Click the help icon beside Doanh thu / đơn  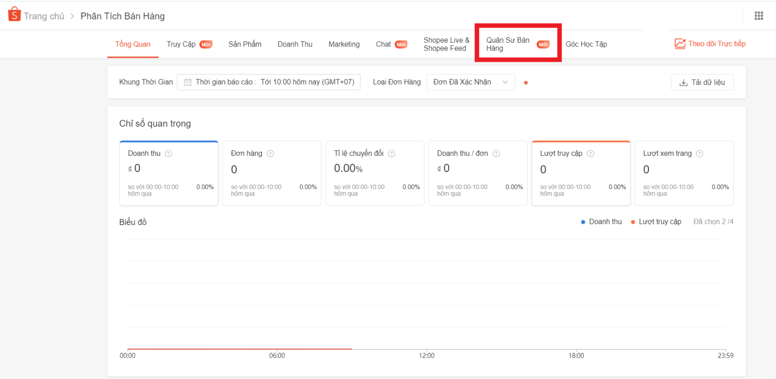click(496, 154)
